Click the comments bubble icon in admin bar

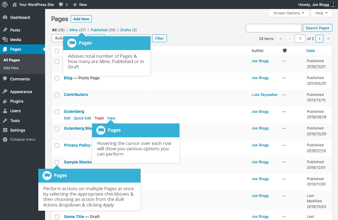pos(61,5)
